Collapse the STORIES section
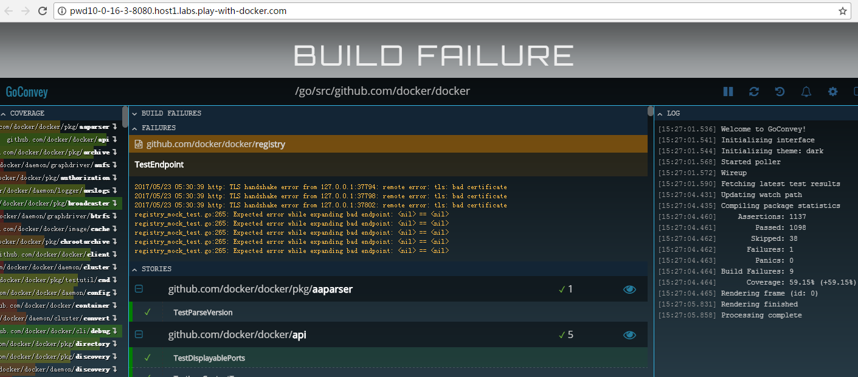Screen dimensions: 858x377 pyautogui.click(x=135, y=269)
